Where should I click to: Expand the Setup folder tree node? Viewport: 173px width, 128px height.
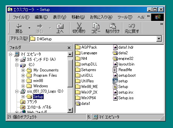pyautogui.click(x=23, y=97)
